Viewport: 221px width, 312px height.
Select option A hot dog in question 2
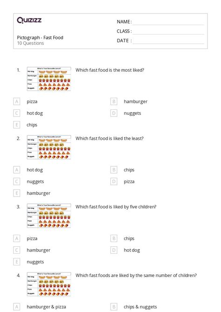coord(17,170)
